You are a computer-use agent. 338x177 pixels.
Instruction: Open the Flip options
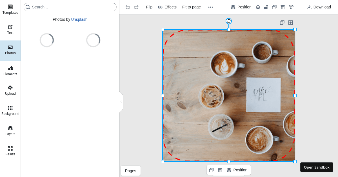click(x=149, y=7)
